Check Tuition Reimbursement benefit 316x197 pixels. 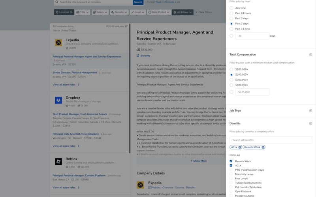(x=231, y=183)
